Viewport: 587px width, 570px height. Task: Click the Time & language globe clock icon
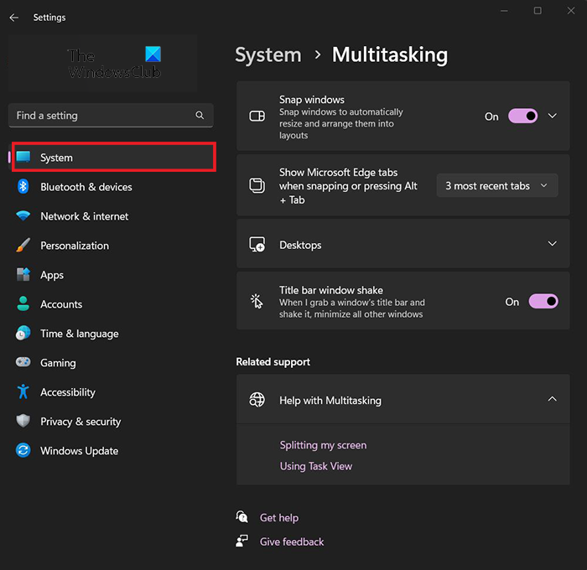coord(23,333)
